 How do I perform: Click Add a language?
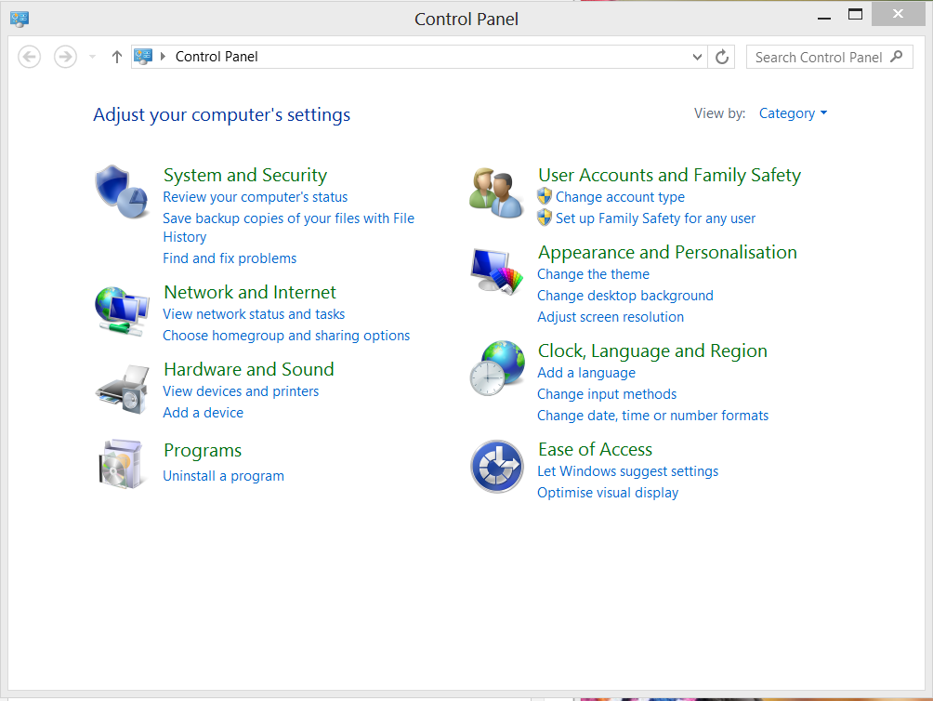tap(586, 373)
